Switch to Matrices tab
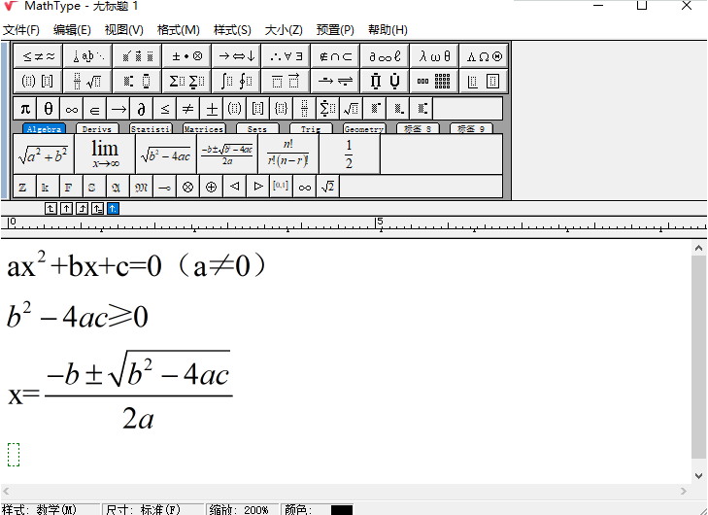 pos(204,128)
